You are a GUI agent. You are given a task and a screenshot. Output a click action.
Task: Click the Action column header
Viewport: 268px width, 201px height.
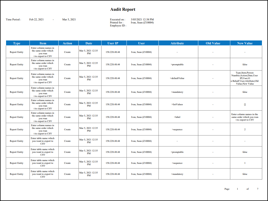(67, 43)
